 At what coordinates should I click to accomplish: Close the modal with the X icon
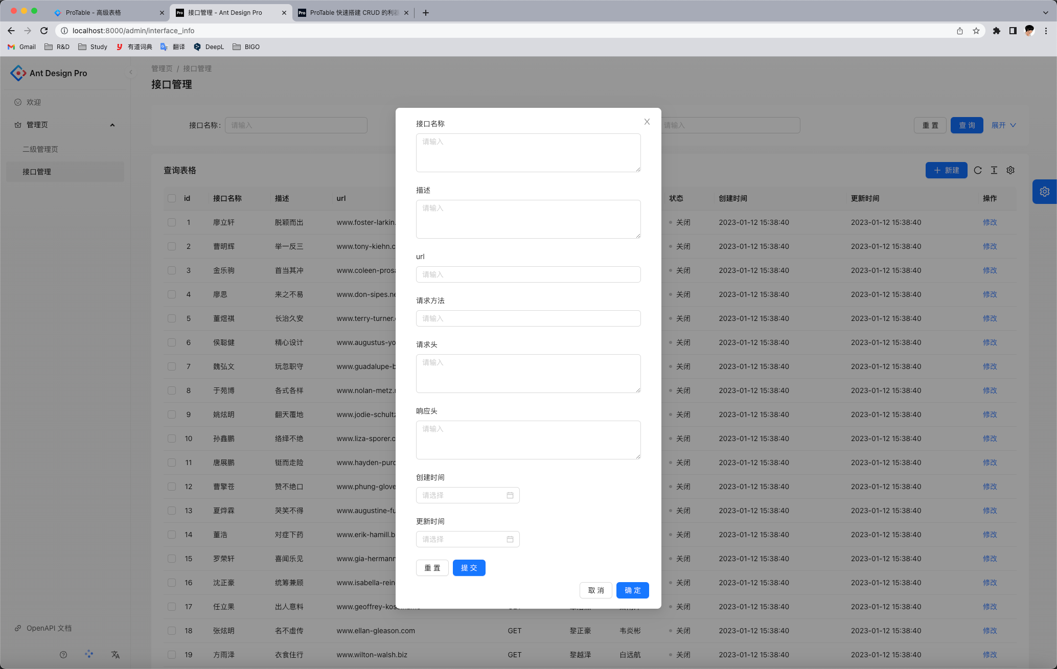tap(647, 122)
